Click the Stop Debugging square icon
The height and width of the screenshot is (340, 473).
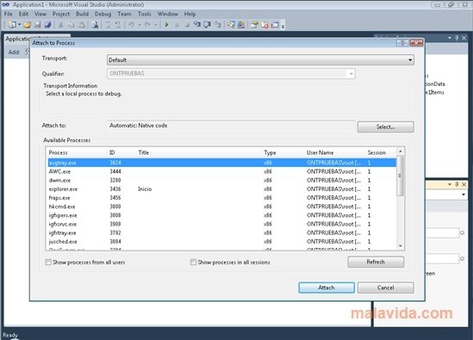pyautogui.click(x=187, y=25)
